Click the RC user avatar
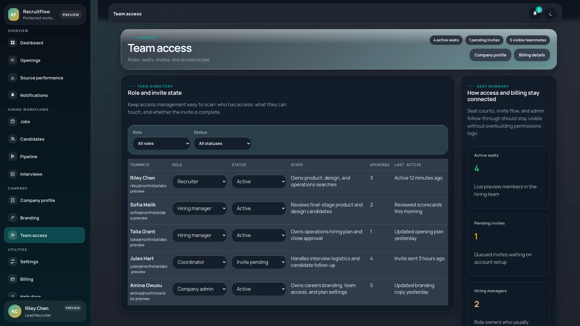This screenshot has height=326, width=580. pos(14,312)
